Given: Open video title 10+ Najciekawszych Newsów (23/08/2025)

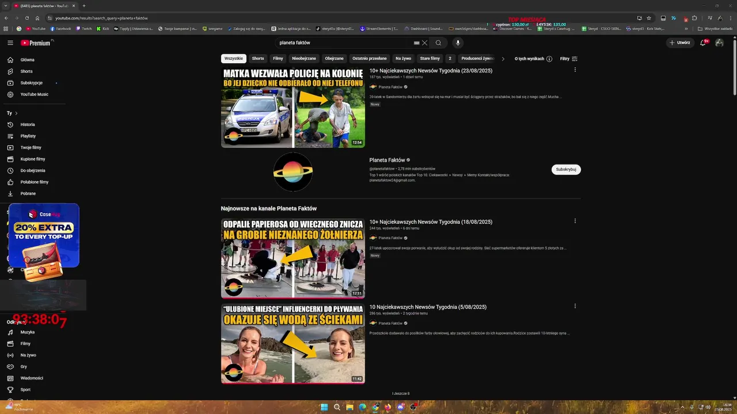Looking at the screenshot, I should [431, 71].
